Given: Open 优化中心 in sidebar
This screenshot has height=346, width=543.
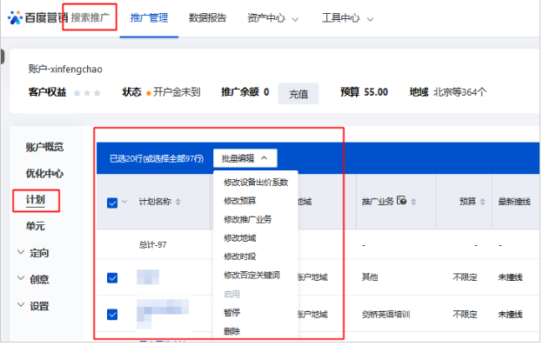Looking at the screenshot, I should 44,174.
